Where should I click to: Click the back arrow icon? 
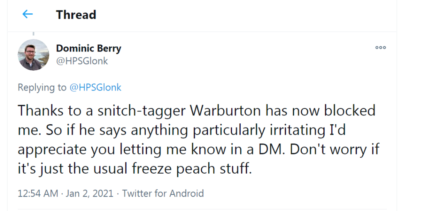point(27,15)
